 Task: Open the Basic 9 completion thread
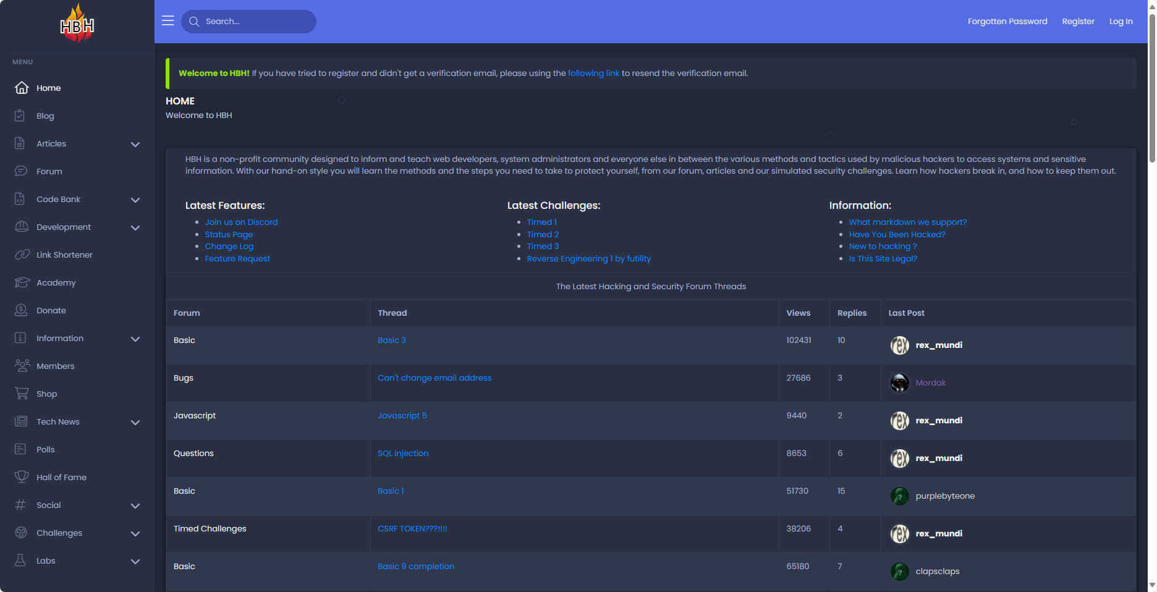coord(416,566)
